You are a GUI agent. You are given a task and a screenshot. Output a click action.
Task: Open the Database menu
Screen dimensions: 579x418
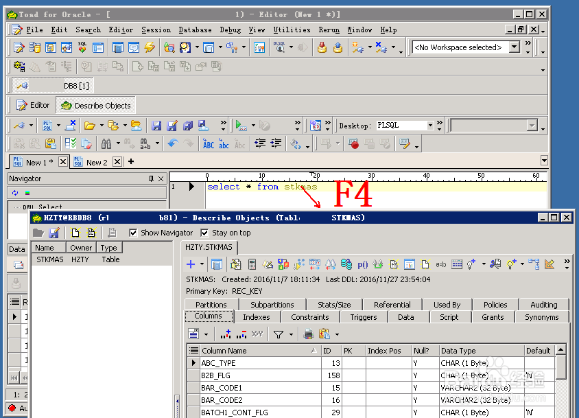pos(195,30)
